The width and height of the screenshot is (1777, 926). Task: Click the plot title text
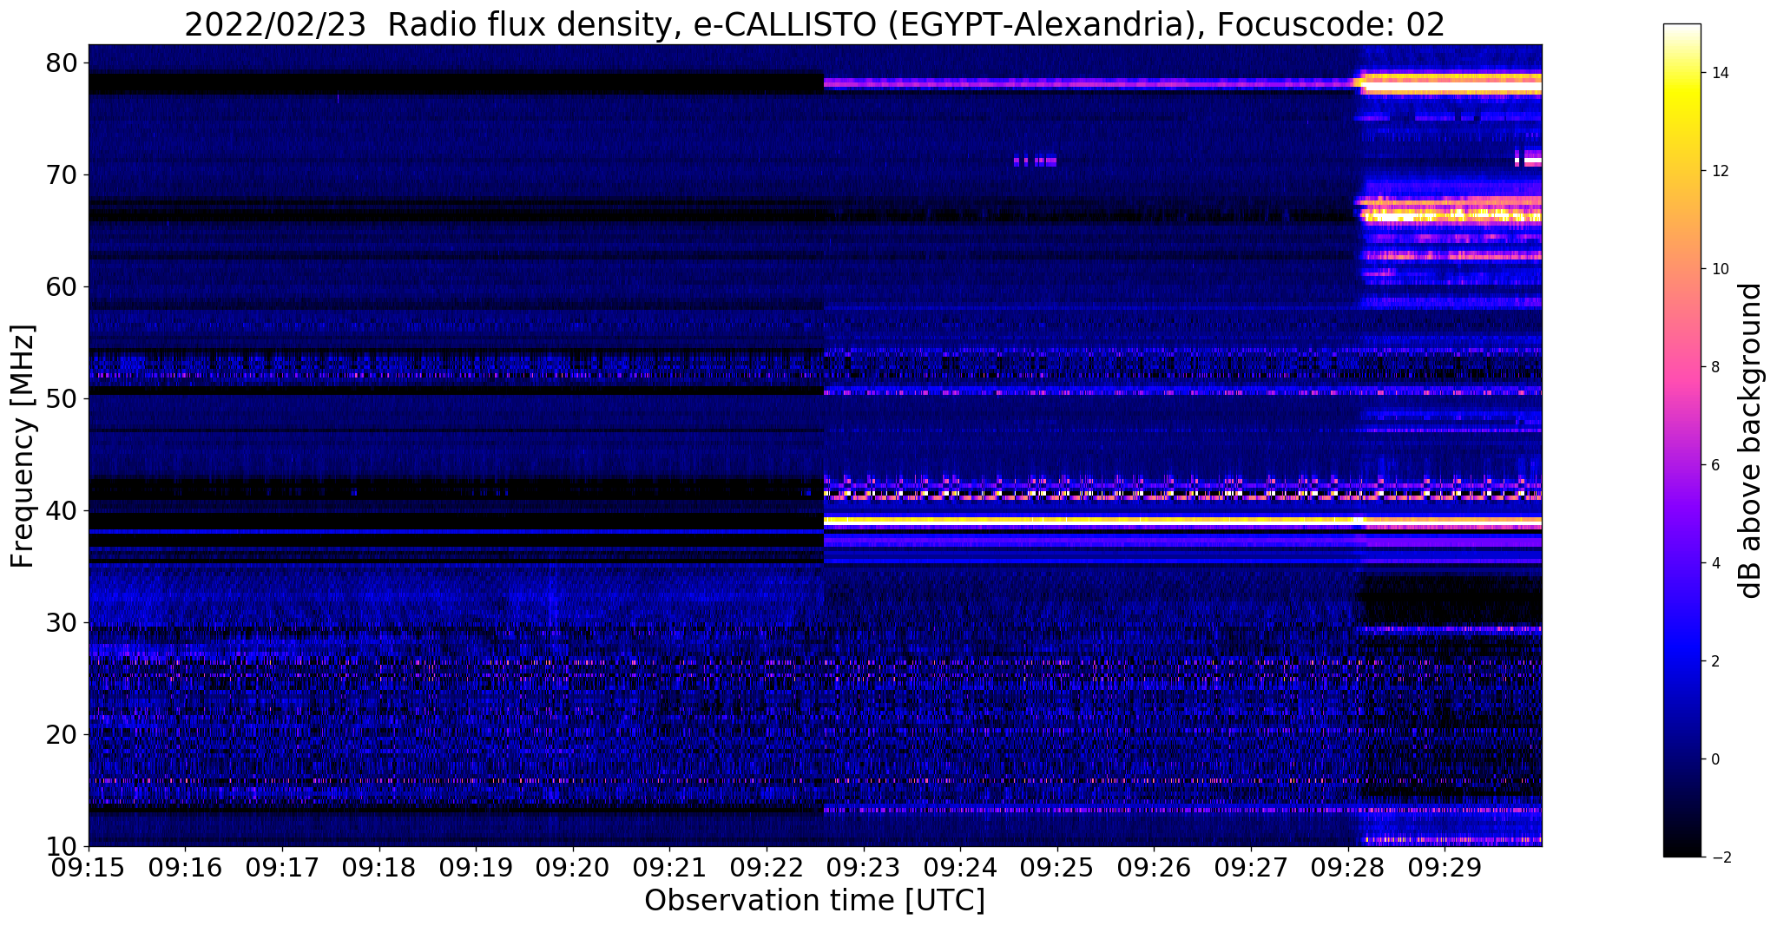(814, 23)
